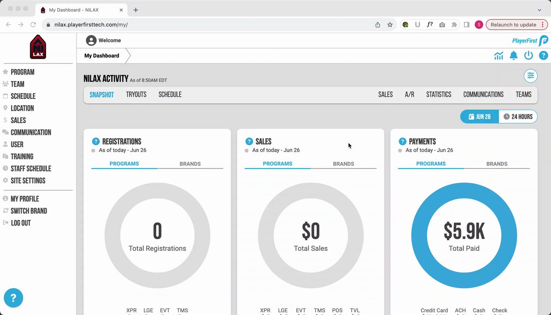Open the Teams tab
Viewport: 551px width, 315px height.
(523, 94)
